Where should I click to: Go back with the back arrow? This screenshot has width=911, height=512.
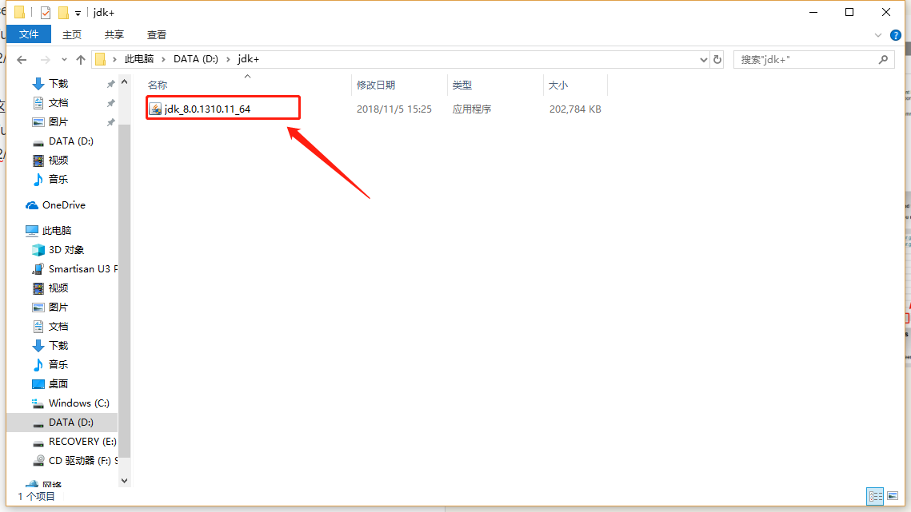[x=22, y=58]
